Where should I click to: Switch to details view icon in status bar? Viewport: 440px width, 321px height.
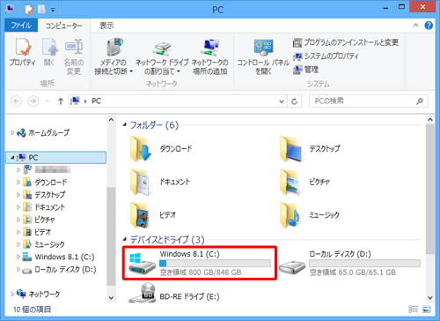[x=414, y=309]
